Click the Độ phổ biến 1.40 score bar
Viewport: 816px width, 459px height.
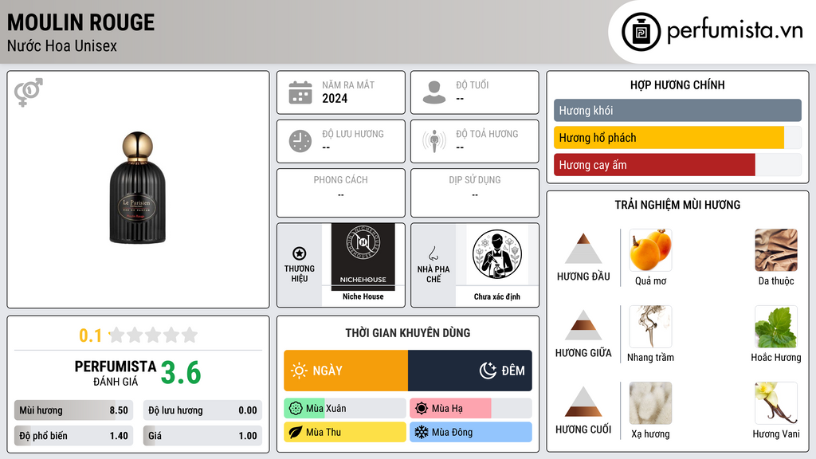73,436
